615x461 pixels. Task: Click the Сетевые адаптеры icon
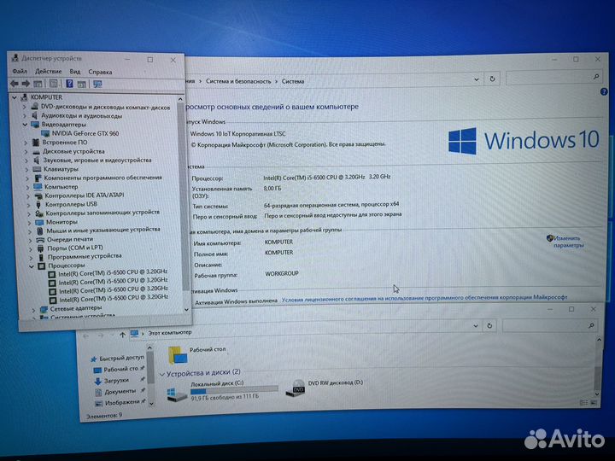[x=44, y=309]
